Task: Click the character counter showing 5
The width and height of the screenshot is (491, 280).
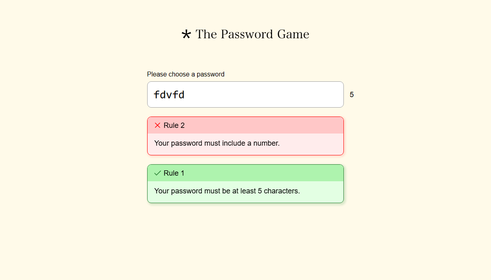Action: [x=352, y=94]
